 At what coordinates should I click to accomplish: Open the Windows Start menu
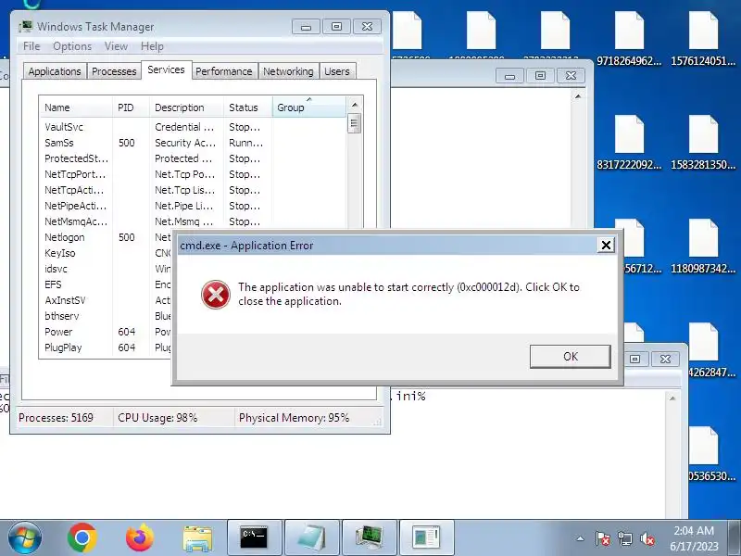(x=25, y=537)
